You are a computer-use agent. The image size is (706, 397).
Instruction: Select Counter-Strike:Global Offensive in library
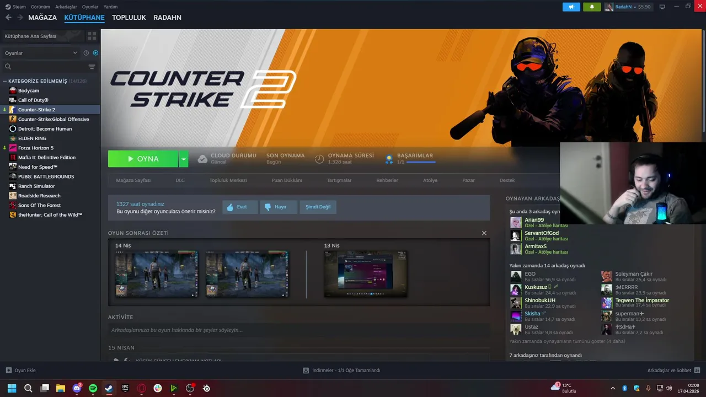coord(54,119)
